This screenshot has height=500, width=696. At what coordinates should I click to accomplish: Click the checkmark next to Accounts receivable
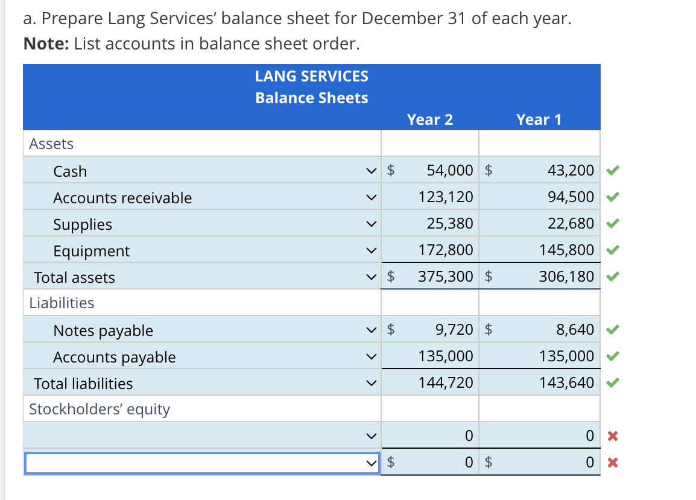tap(612, 197)
